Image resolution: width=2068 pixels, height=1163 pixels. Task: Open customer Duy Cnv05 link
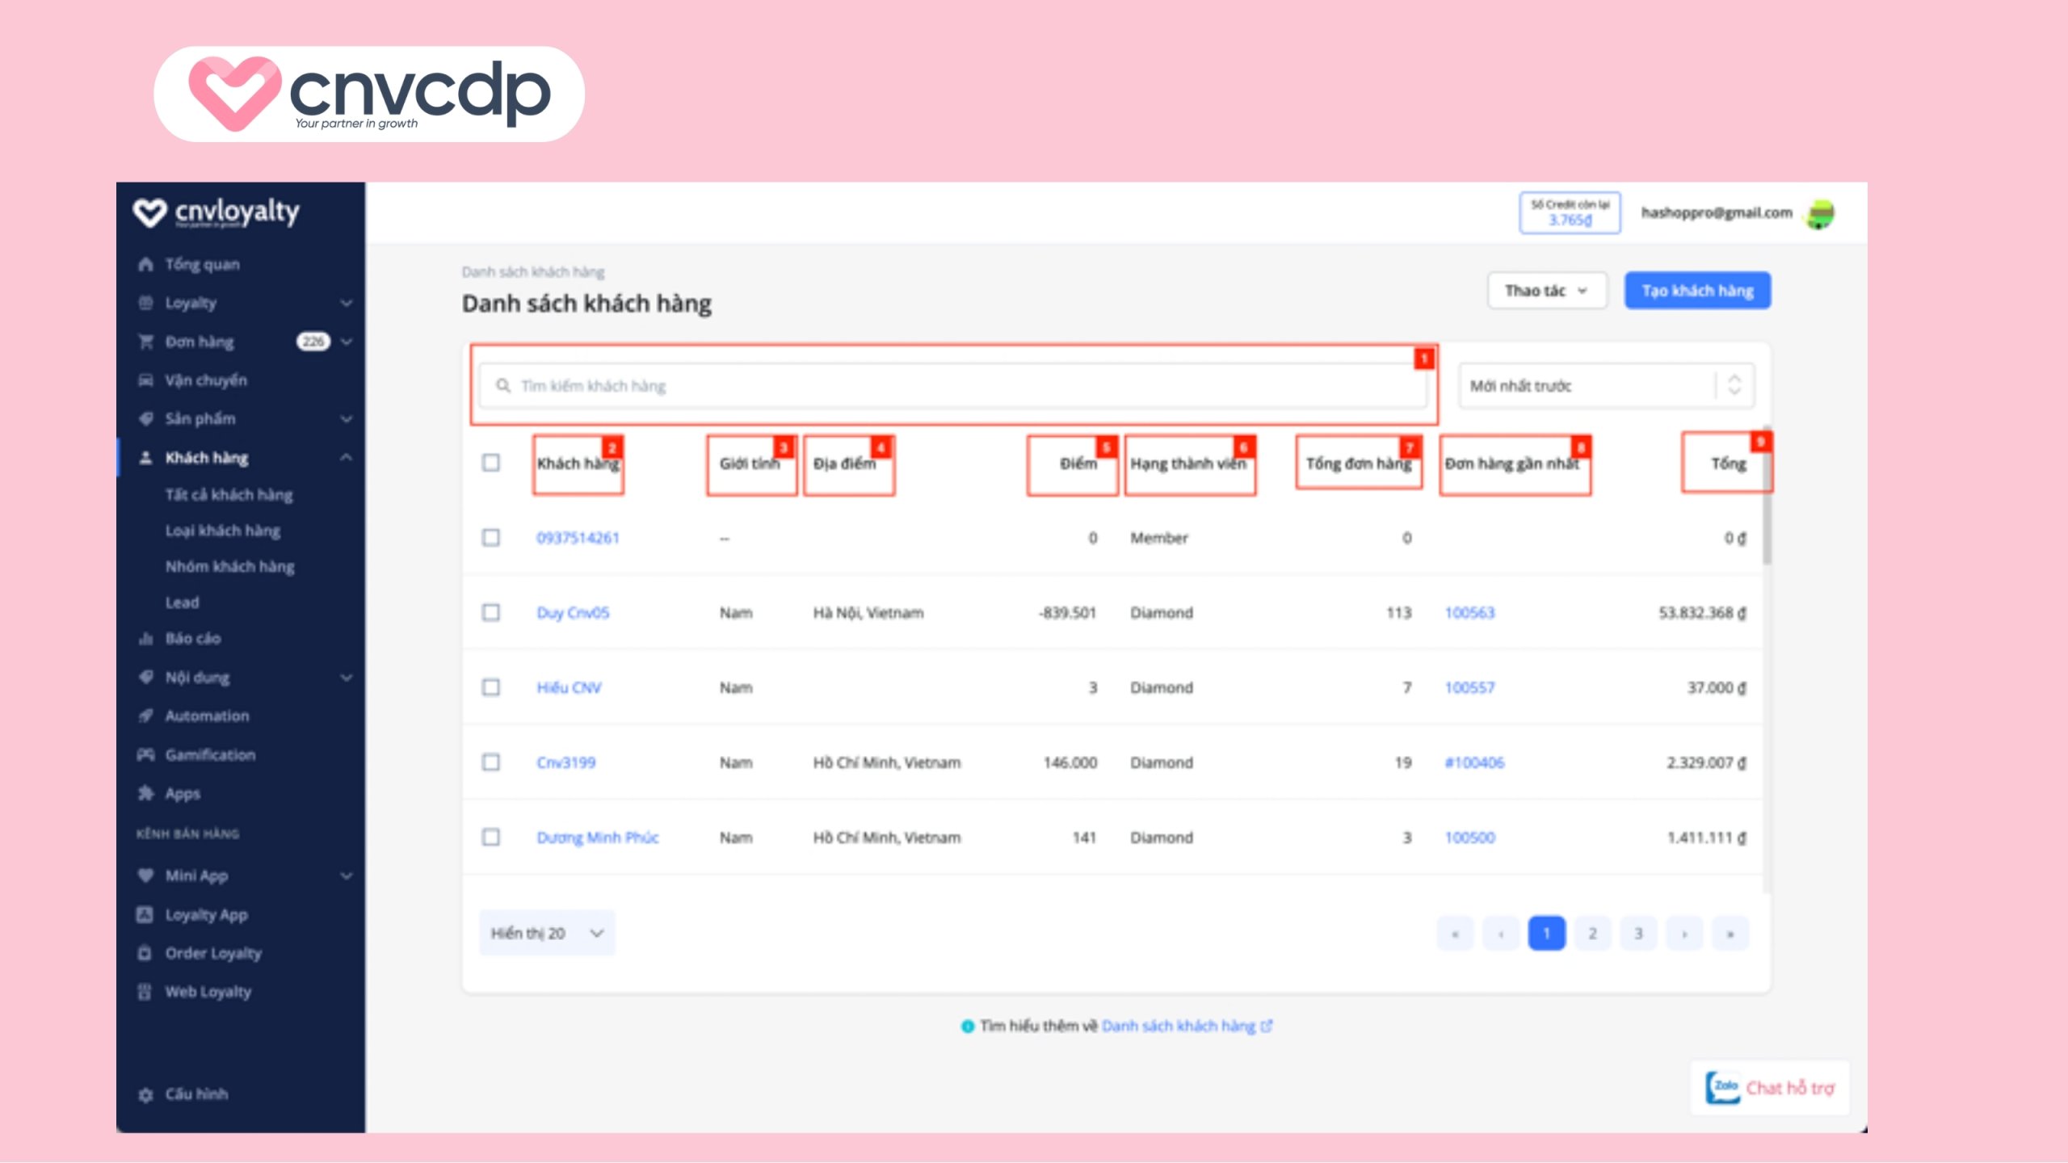click(573, 613)
